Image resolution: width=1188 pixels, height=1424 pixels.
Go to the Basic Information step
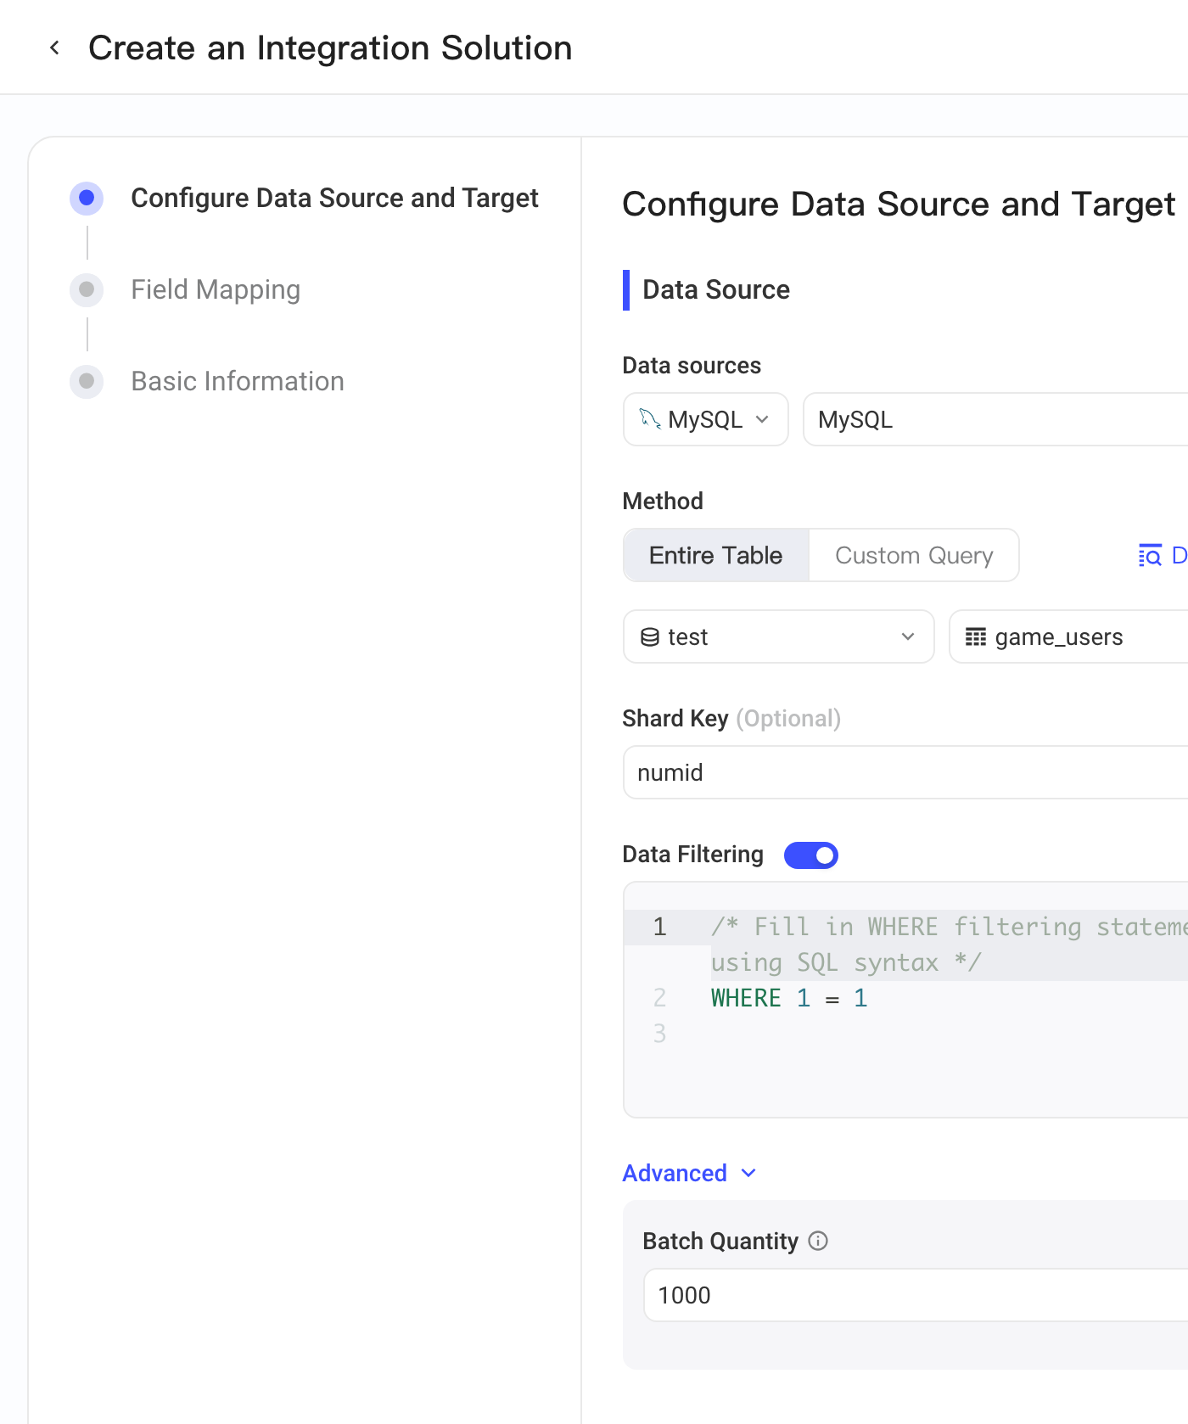pos(238,381)
